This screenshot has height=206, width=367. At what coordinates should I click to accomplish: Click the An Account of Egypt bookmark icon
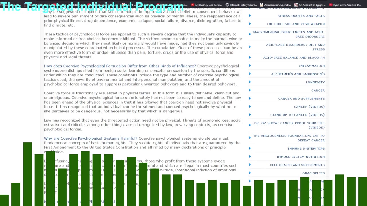coord(296,5)
